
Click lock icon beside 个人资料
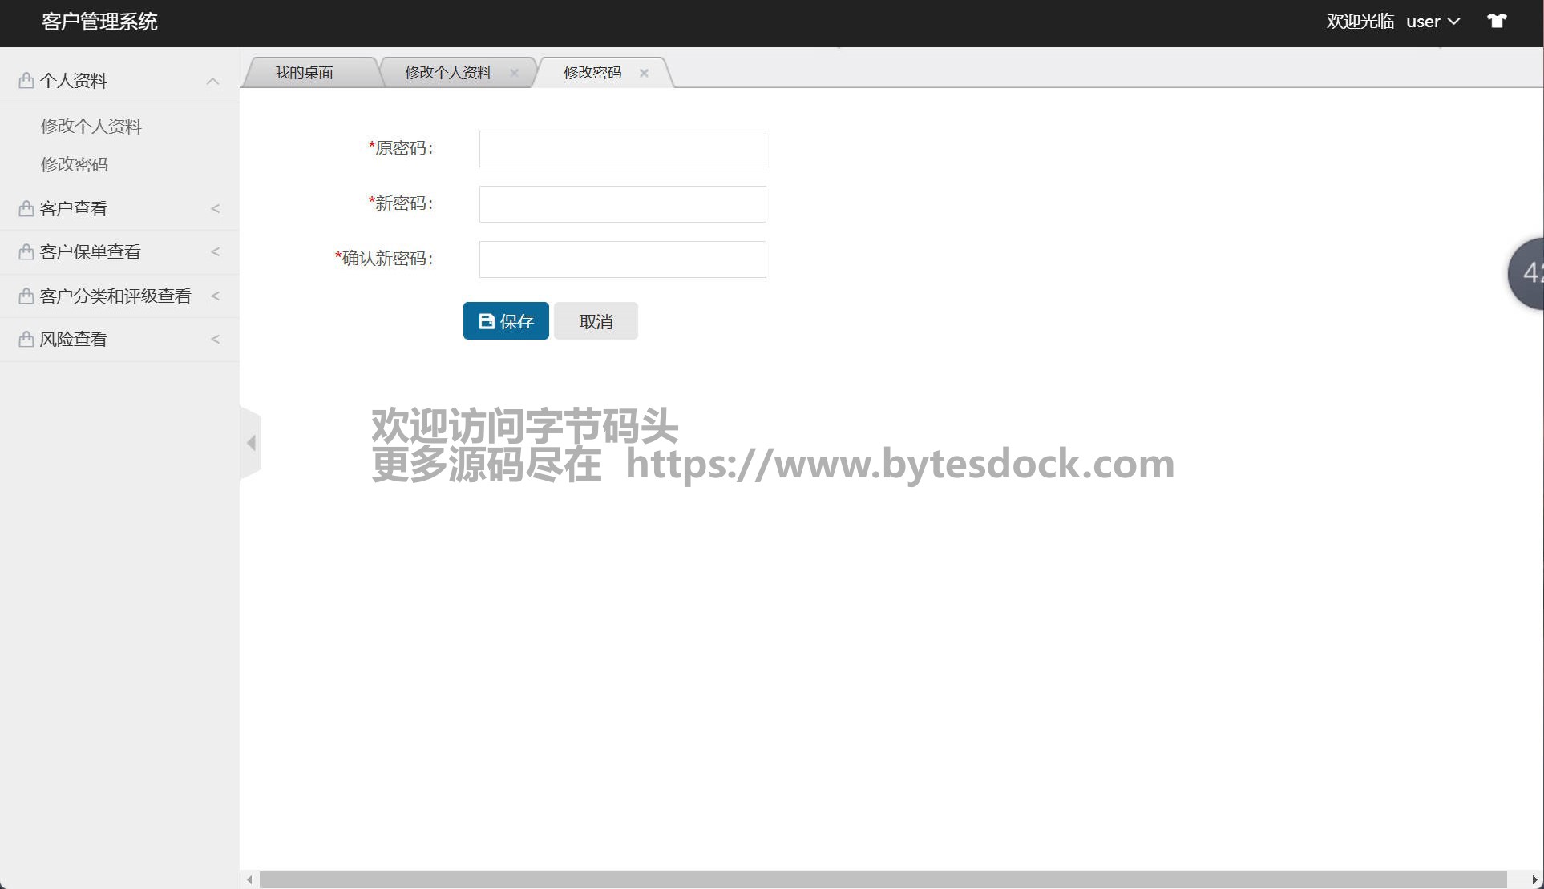coord(26,80)
